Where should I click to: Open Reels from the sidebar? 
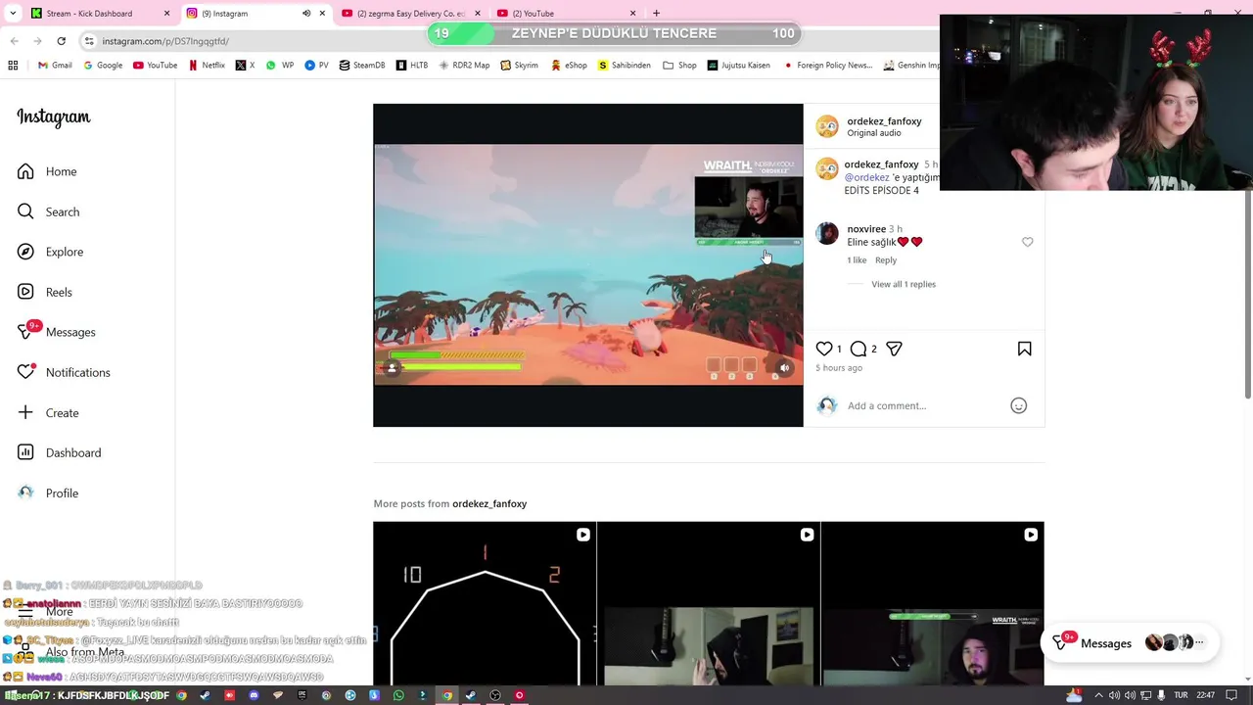[x=45, y=292]
